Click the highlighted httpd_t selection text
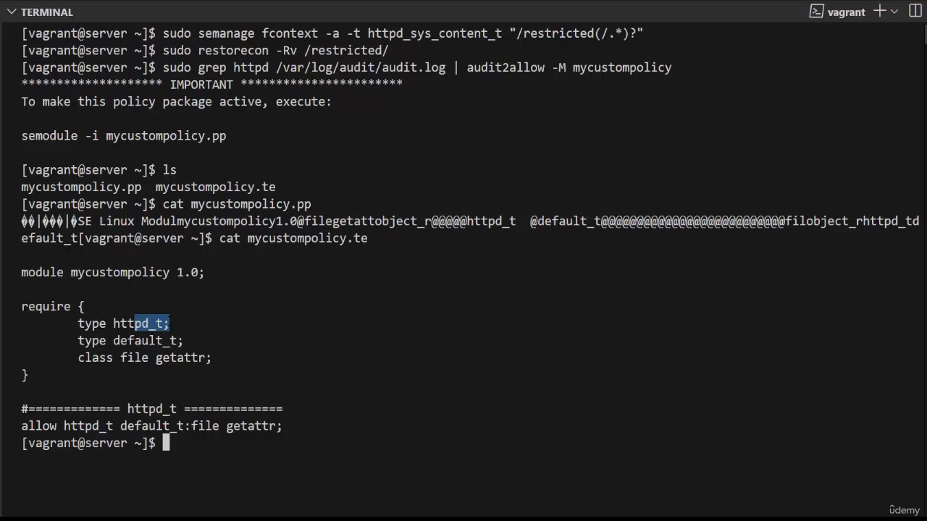 point(152,323)
